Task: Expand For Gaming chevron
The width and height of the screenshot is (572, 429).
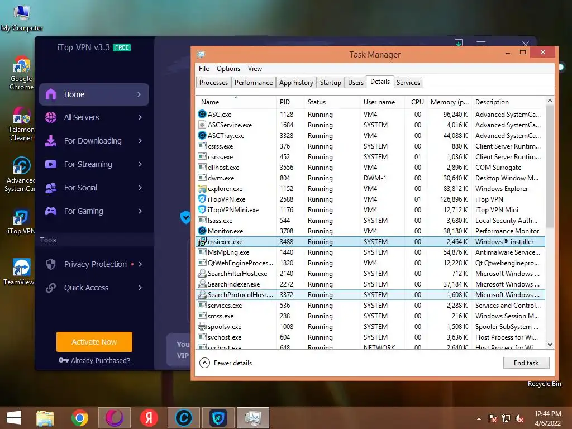Action: coord(140,211)
